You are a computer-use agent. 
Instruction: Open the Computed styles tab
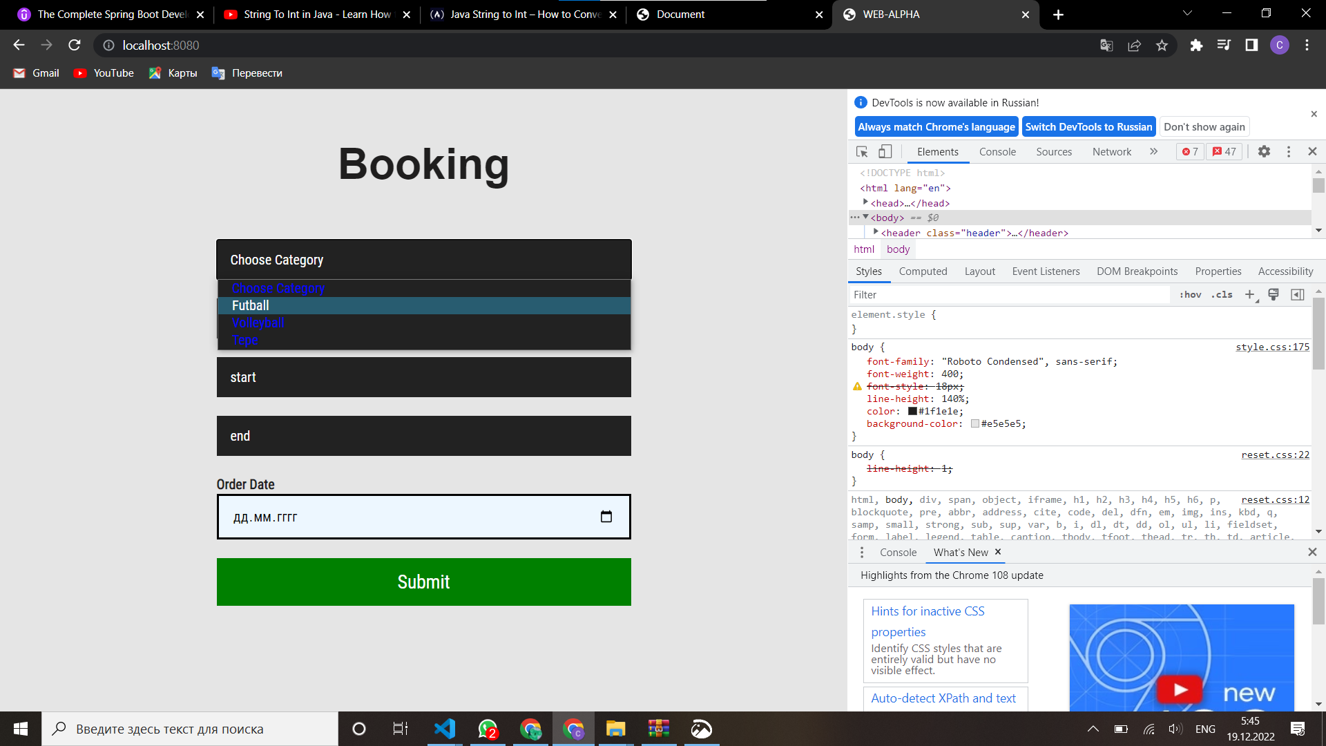click(x=923, y=271)
